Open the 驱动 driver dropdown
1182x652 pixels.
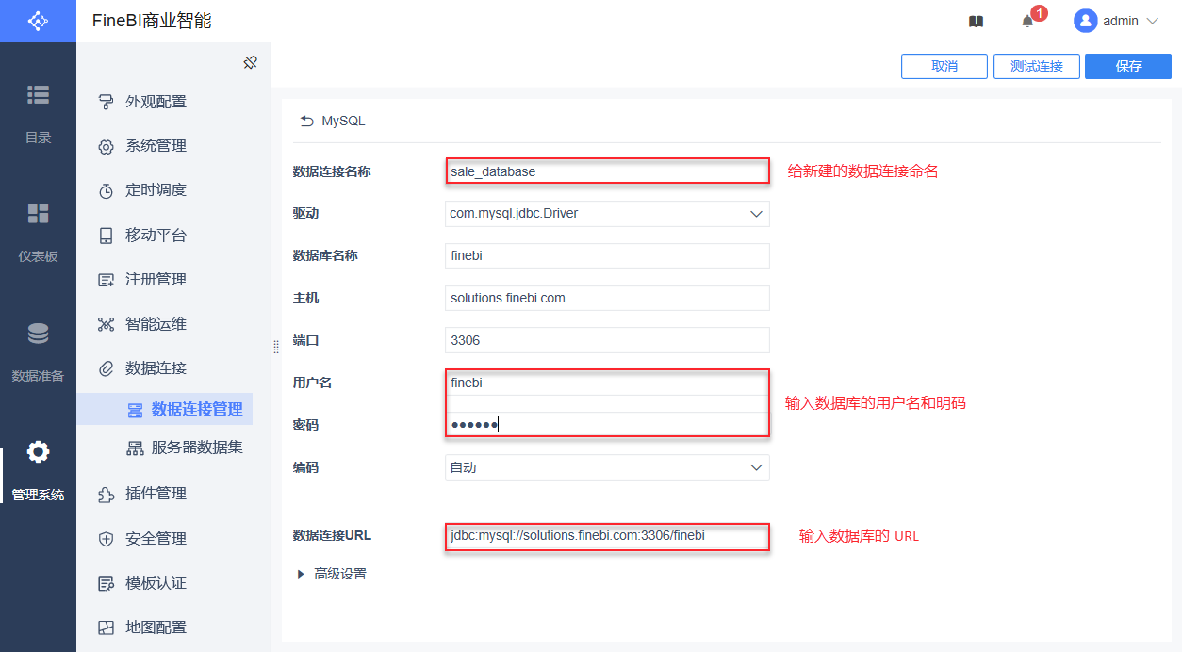point(607,214)
